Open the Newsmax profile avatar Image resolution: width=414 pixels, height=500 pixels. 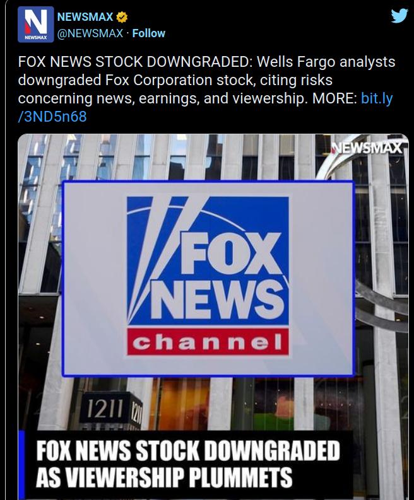point(36,25)
